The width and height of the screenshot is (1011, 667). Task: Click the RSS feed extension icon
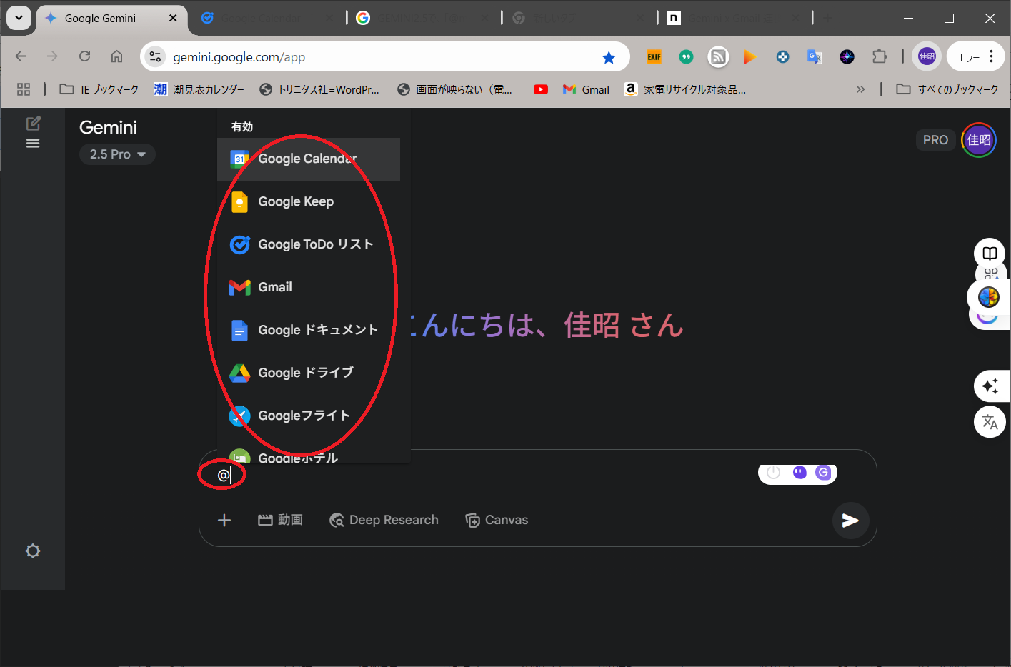tap(718, 56)
